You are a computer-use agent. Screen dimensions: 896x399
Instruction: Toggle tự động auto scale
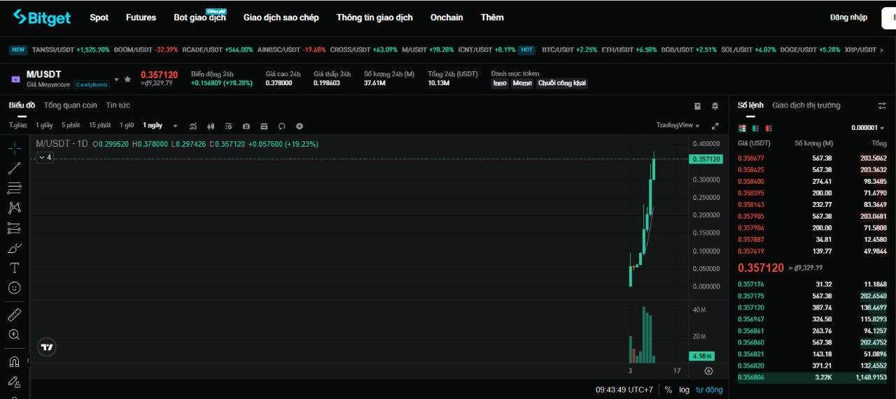click(x=709, y=390)
